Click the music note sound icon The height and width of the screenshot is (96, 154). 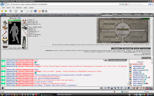pos(121,88)
